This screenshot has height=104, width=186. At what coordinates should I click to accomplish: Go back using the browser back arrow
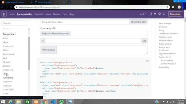click(3, 7)
